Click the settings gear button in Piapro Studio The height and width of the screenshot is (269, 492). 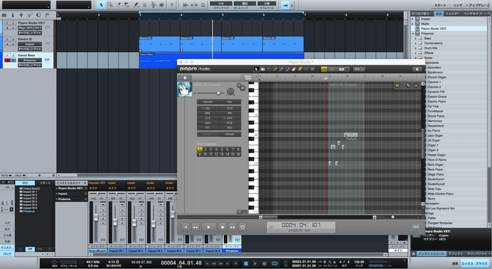[417, 69]
